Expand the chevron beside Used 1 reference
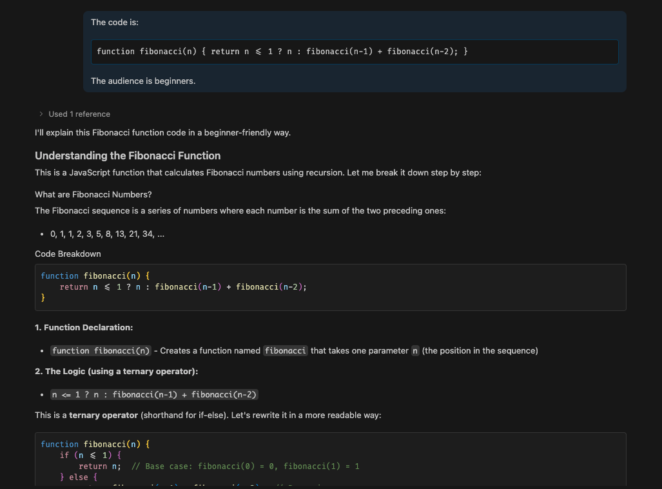Screen dimensions: 662x489 (41, 114)
